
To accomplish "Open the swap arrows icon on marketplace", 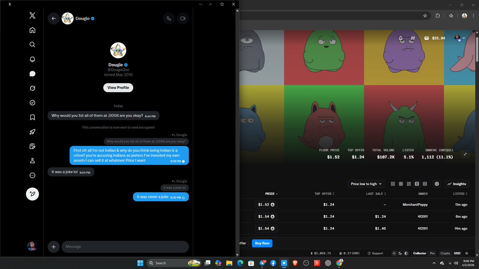I will click(x=413, y=38).
